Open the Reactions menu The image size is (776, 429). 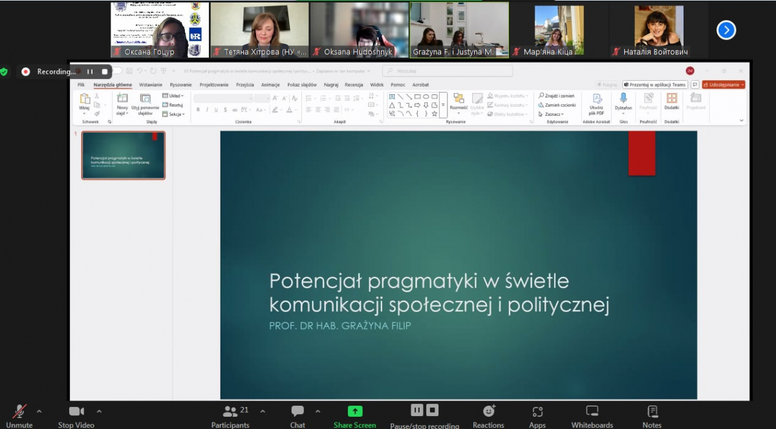point(488,412)
